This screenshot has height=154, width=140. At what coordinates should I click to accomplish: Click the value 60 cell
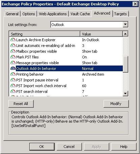click(84, 86)
